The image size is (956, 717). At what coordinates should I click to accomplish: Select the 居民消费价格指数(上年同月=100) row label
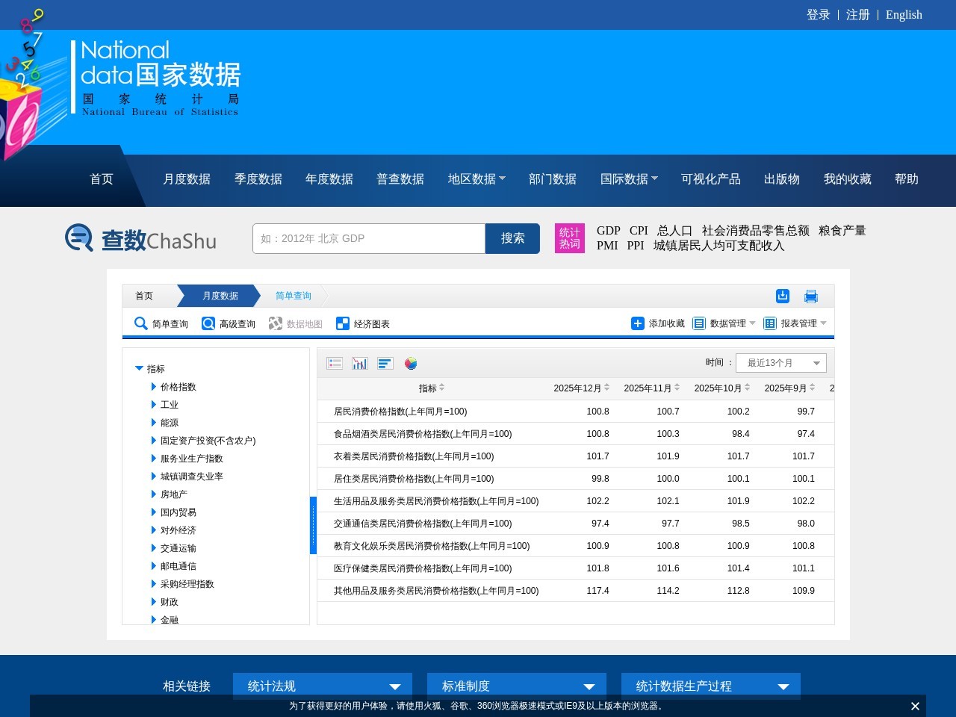coord(400,412)
